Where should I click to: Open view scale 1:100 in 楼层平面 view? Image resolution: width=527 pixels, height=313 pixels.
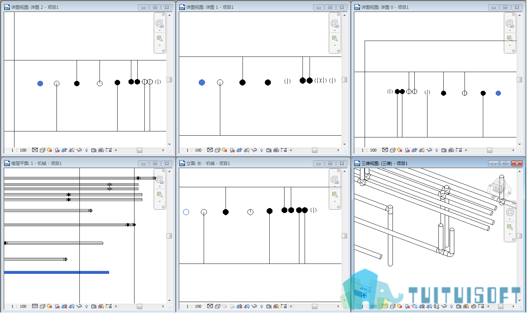19,306
